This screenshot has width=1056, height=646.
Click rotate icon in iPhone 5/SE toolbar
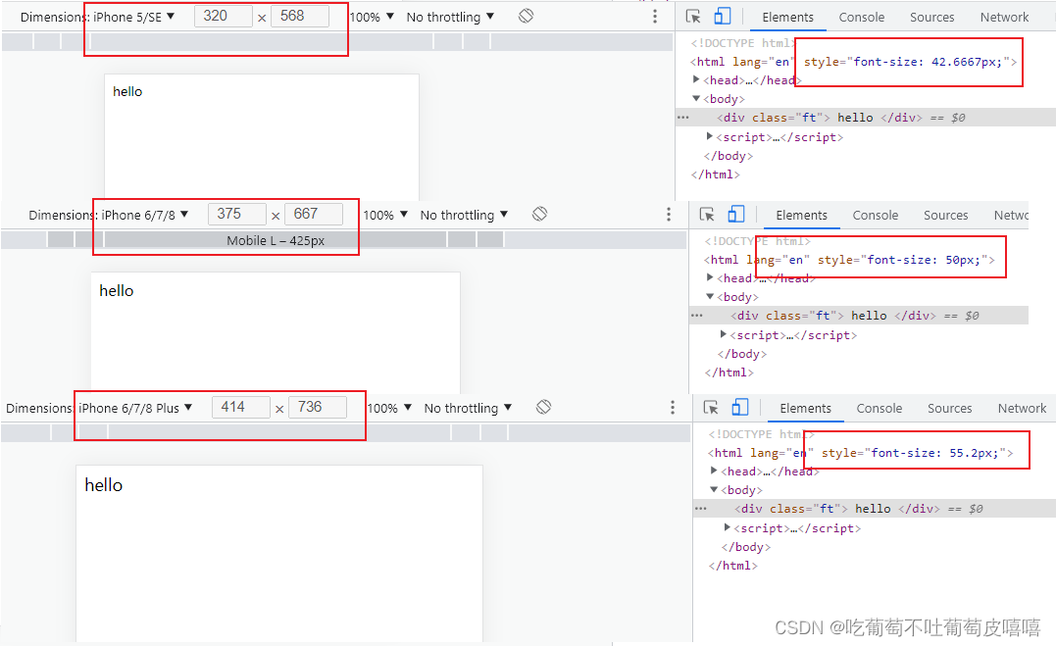[x=526, y=16]
